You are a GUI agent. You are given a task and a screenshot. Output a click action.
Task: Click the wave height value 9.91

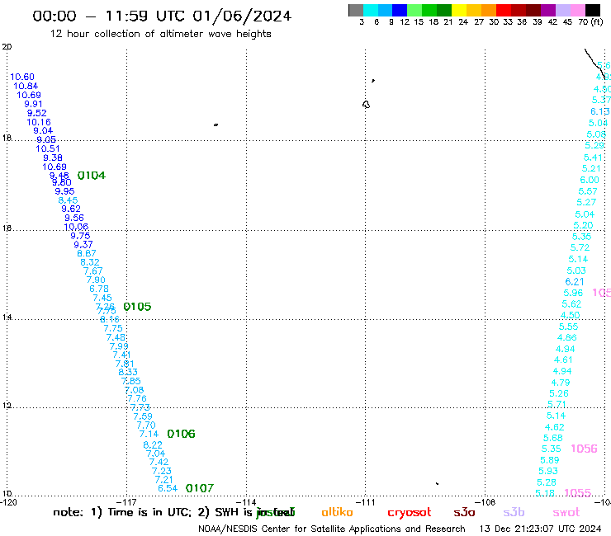point(33,104)
